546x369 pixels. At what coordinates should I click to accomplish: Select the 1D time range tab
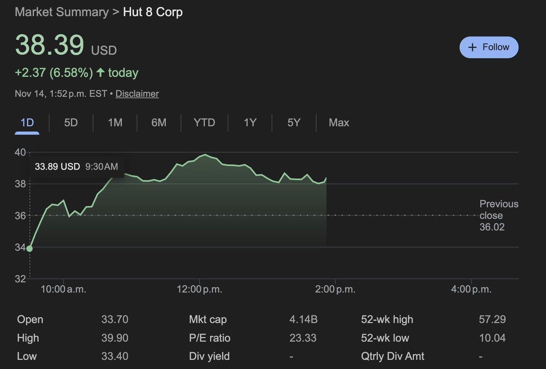(x=27, y=123)
